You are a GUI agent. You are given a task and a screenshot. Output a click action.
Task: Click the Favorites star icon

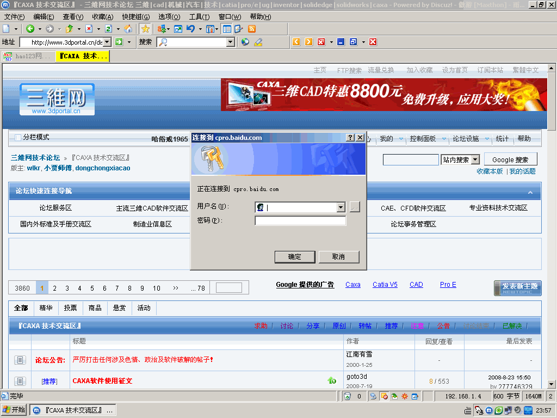click(145, 29)
